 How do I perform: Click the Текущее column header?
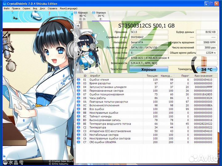point(151,76)
